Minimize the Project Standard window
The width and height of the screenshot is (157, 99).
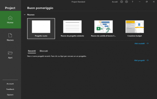click(x=140, y=2)
